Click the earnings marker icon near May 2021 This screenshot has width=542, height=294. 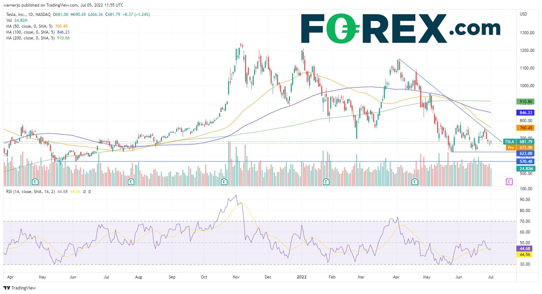[35, 181]
